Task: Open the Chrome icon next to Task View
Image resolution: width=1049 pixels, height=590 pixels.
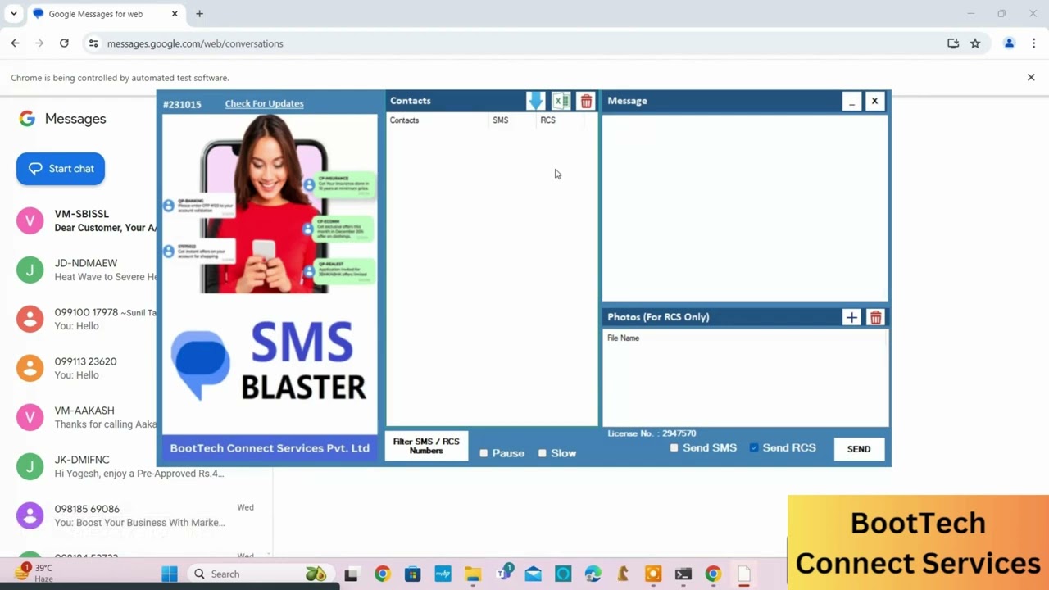Action: (382, 574)
